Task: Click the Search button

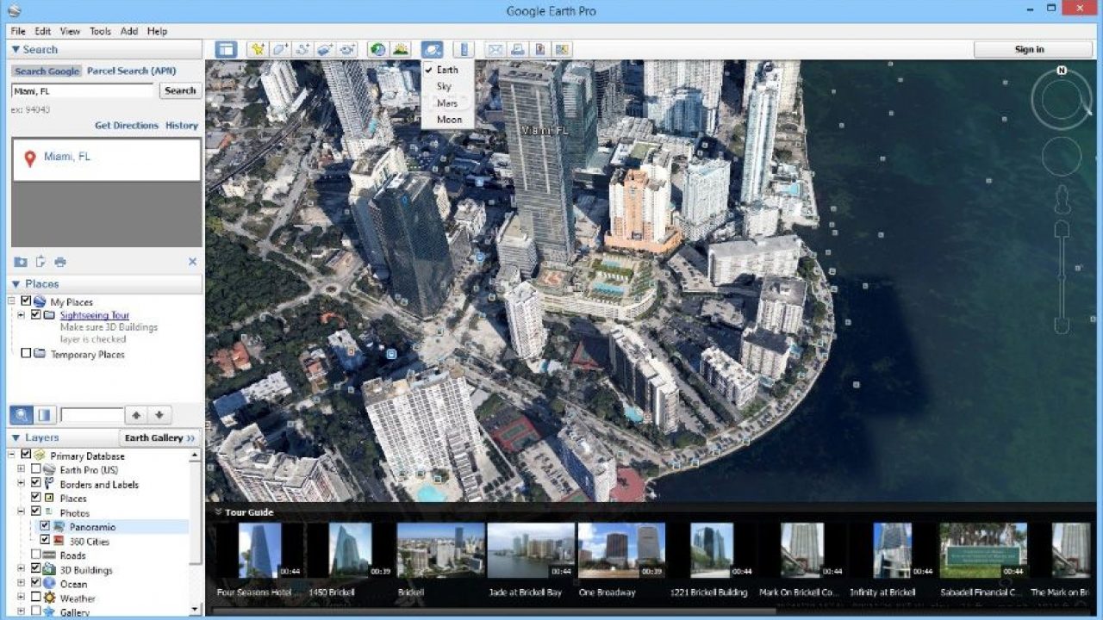Action: click(x=180, y=90)
